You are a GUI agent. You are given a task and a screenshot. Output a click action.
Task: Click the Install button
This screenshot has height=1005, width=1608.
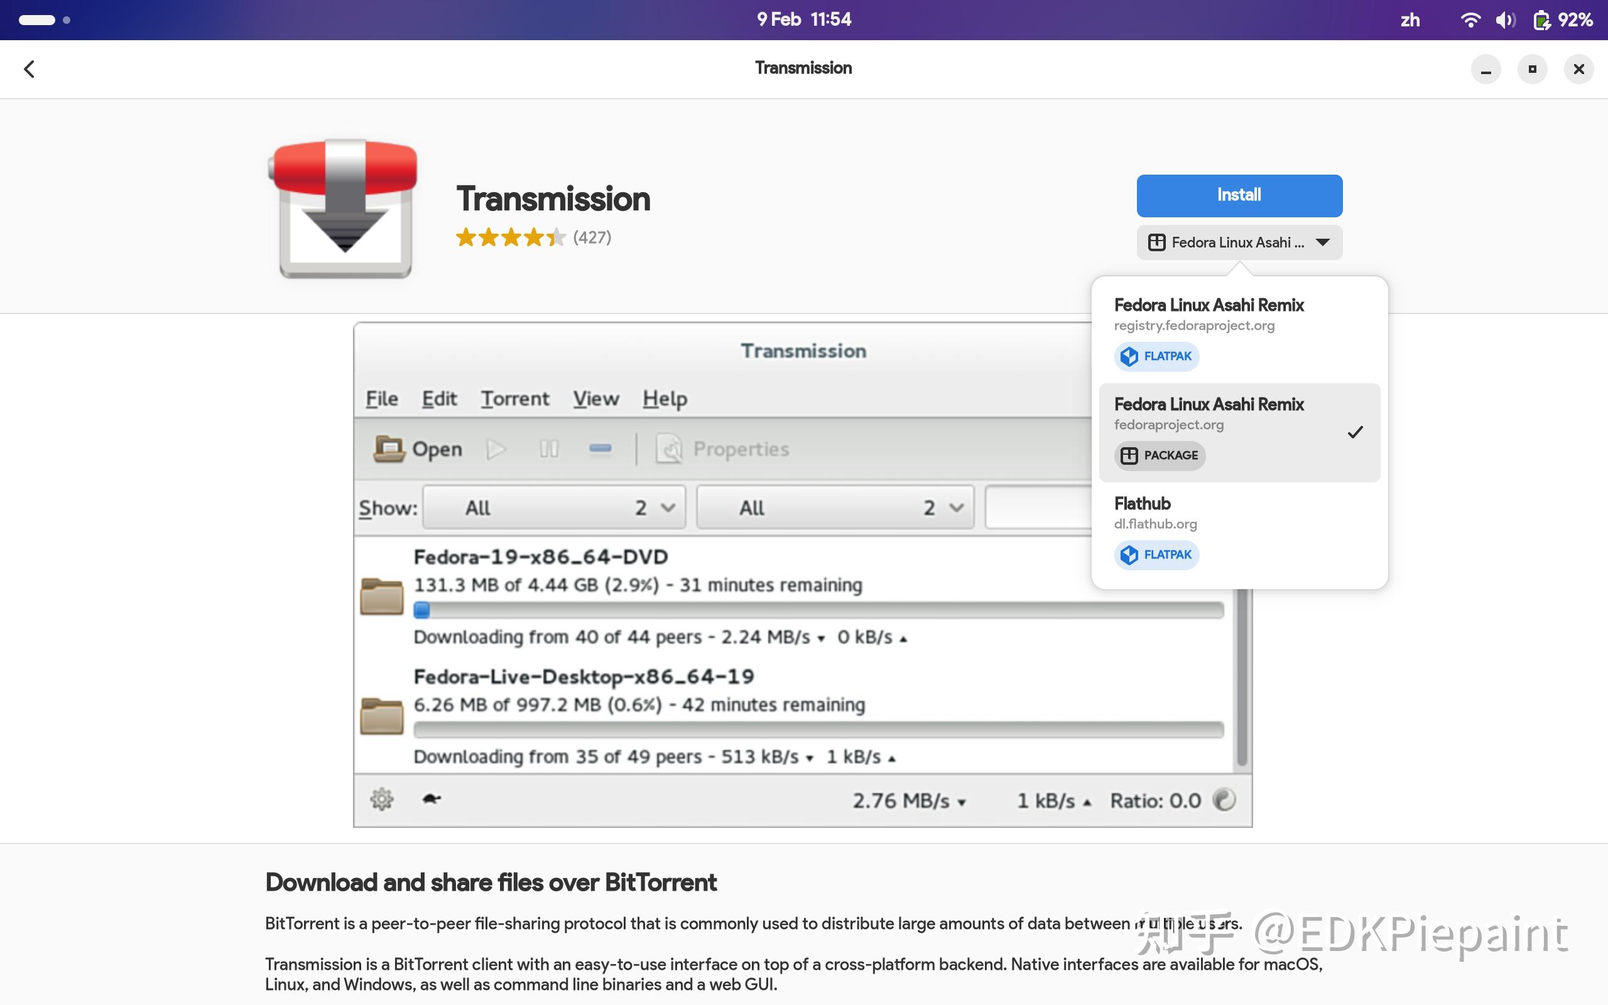1239,195
